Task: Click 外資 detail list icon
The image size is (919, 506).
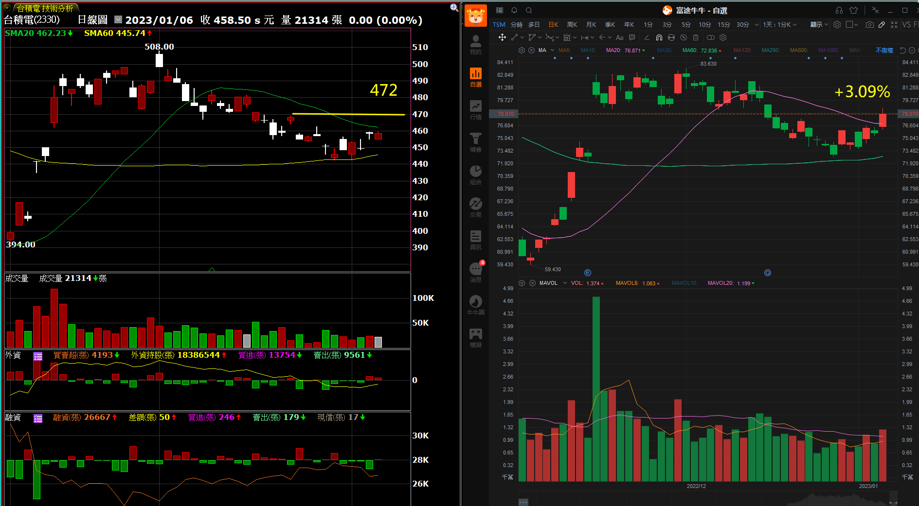Action: click(38, 356)
